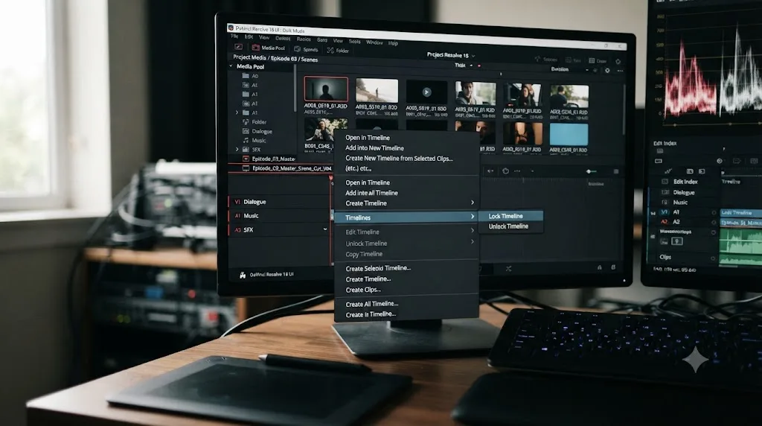762x426 pixels.
Task: Open the Window menu
Action: 374,42
